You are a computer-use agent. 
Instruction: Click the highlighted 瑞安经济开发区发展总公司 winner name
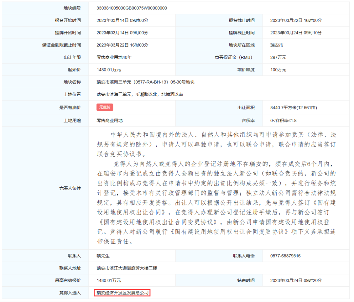(122, 293)
